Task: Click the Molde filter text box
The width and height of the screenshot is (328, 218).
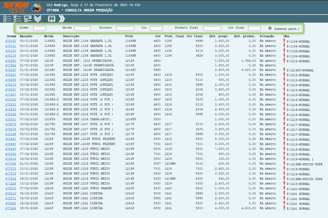Action: (x=82, y=28)
